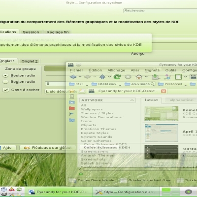Click Scinder la vue haut / bas
Screen dimensions: 197x197
click(145, 180)
